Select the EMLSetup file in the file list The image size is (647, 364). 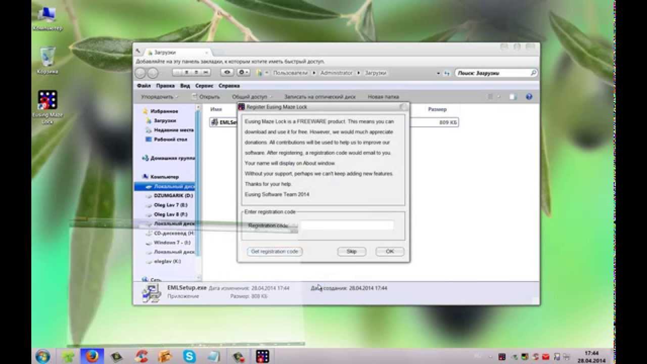coord(334,122)
